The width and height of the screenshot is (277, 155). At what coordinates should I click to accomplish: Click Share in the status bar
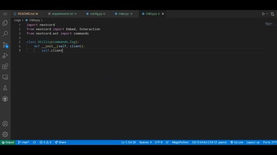[x=61, y=143]
